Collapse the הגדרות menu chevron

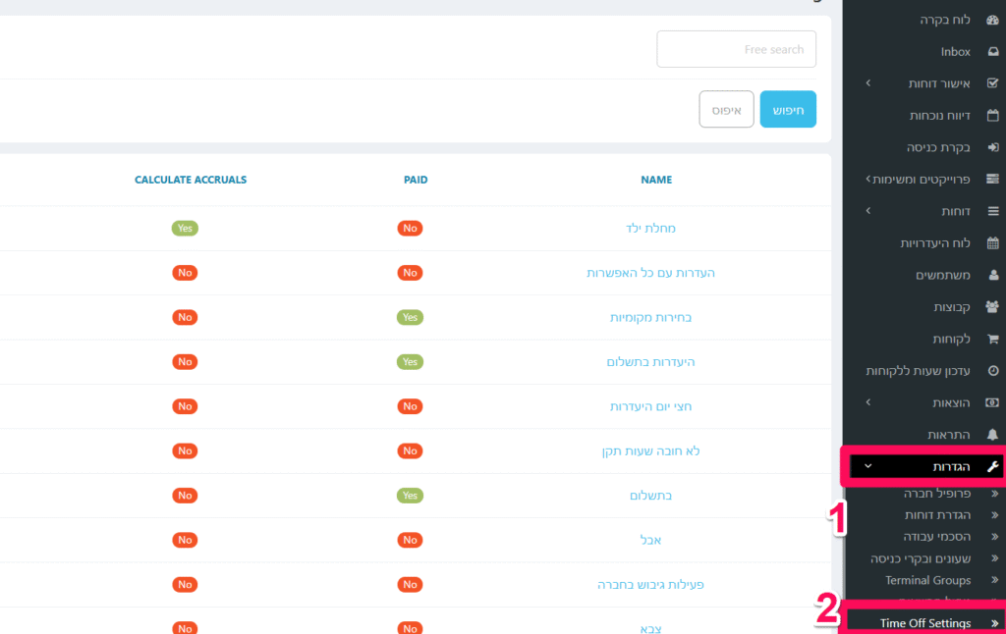[x=867, y=467]
